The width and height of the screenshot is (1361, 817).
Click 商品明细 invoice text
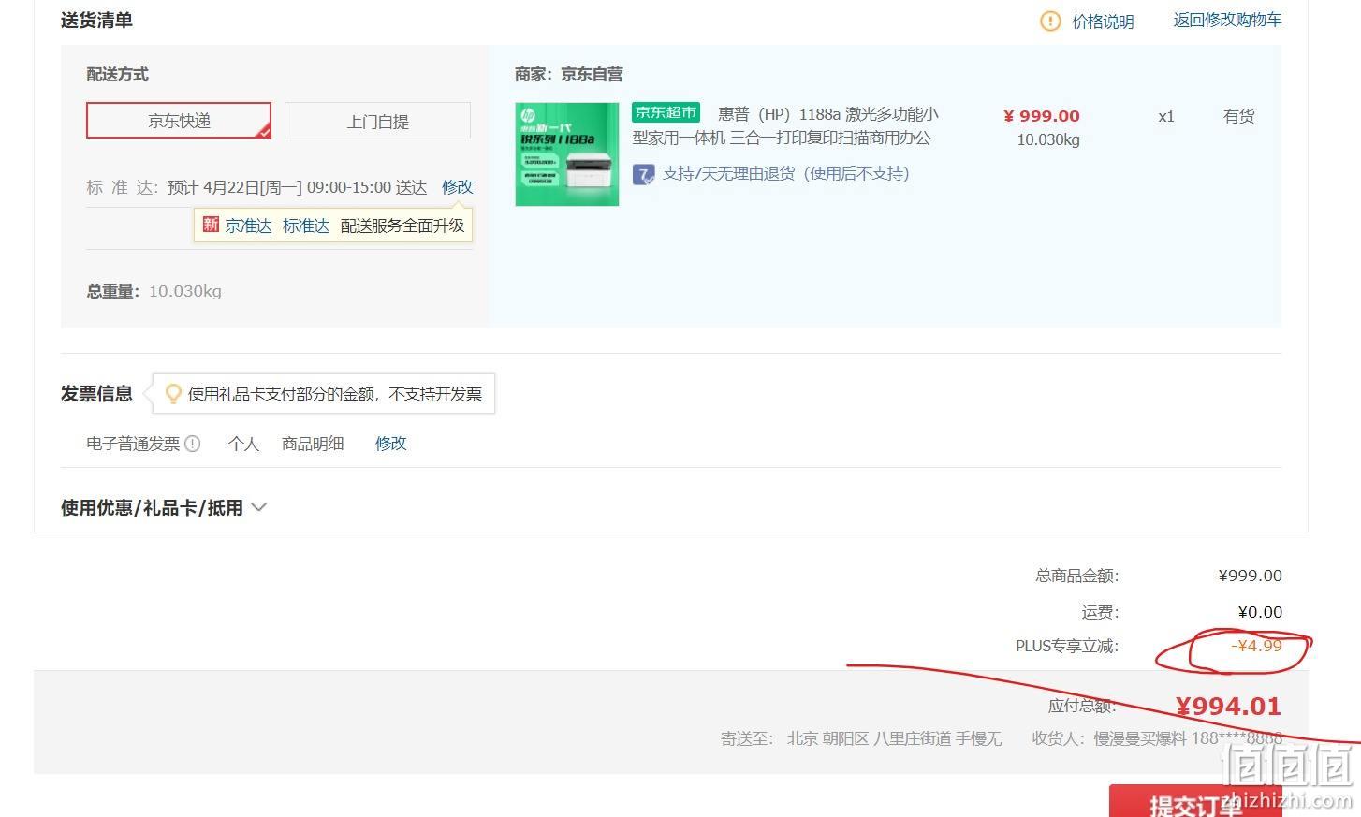point(313,444)
